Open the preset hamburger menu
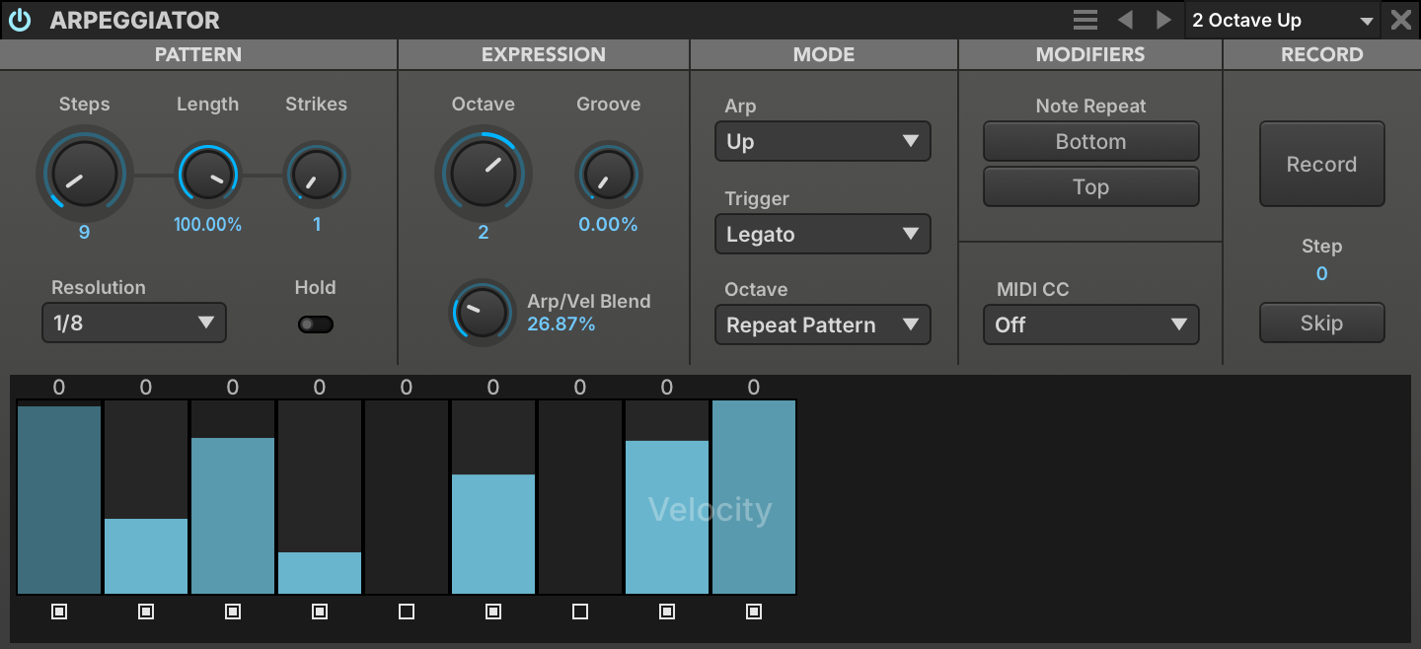 click(x=1085, y=20)
